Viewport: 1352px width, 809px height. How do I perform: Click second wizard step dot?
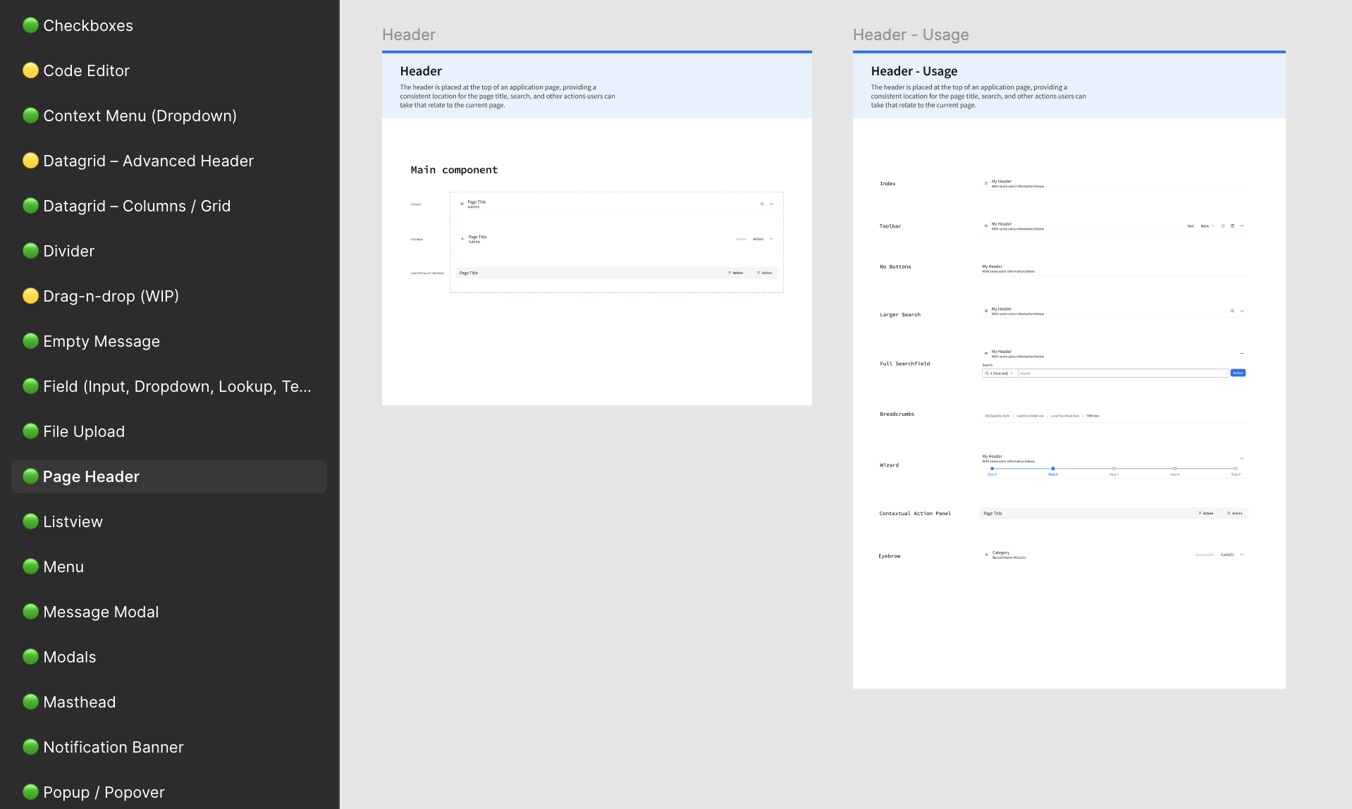pos(1053,469)
